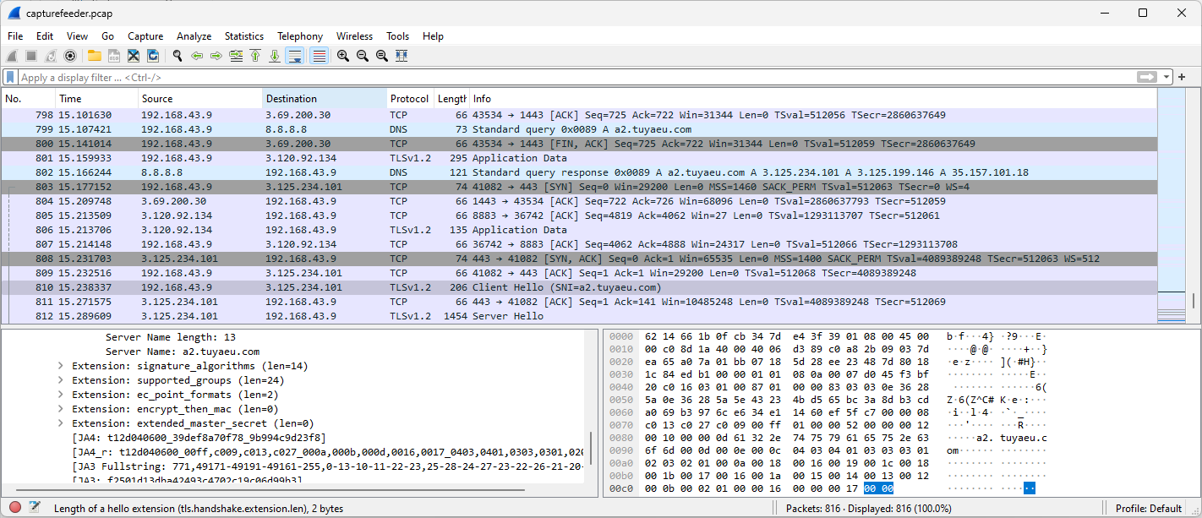Image resolution: width=1202 pixels, height=518 pixels.
Task: Jump to the last packet icon
Action: tap(275, 56)
